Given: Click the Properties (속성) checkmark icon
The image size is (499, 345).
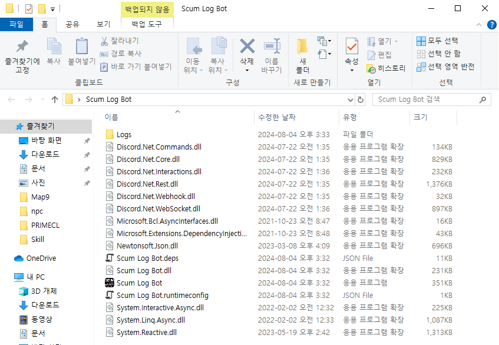Looking at the screenshot, I should coord(352,46).
